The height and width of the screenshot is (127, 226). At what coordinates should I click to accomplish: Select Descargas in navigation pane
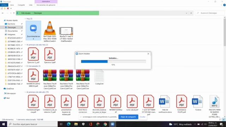pos(12,28)
